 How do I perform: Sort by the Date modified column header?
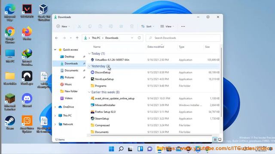tap(156, 47)
